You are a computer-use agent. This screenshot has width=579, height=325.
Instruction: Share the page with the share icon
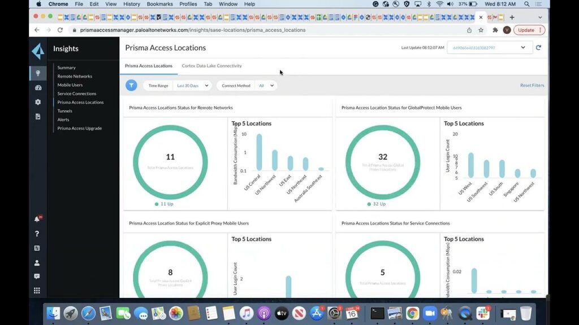[x=469, y=30]
